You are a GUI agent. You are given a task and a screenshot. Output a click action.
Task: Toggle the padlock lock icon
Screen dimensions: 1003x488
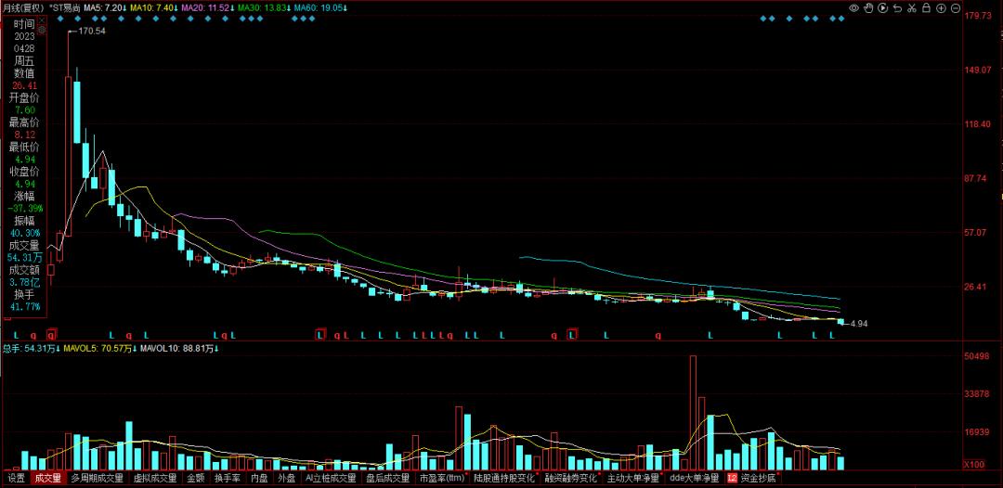tap(926, 8)
